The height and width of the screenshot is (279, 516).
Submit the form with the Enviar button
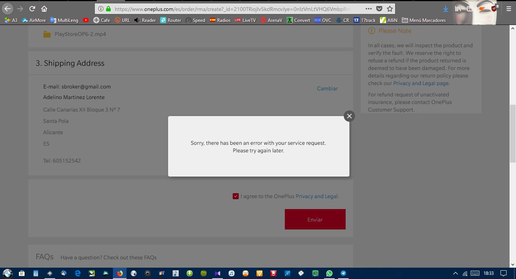click(315, 219)
